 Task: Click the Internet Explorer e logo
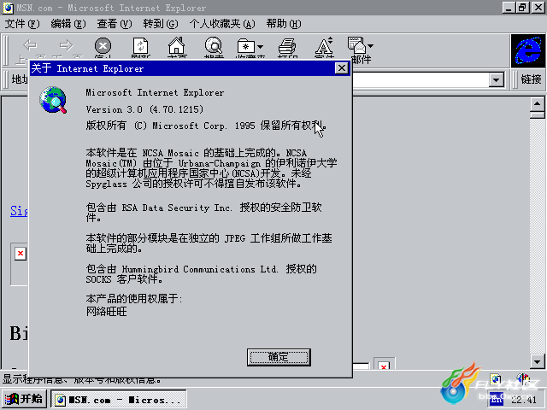[x=528, y=51]
